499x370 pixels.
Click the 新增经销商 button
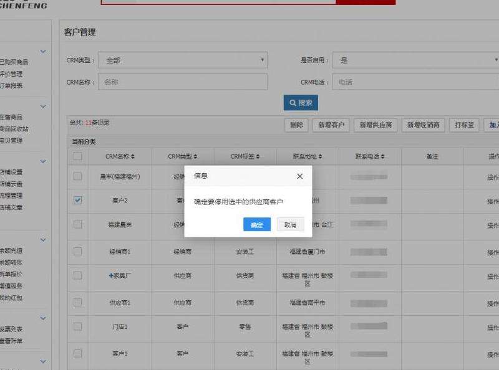[x=424, y=125]
